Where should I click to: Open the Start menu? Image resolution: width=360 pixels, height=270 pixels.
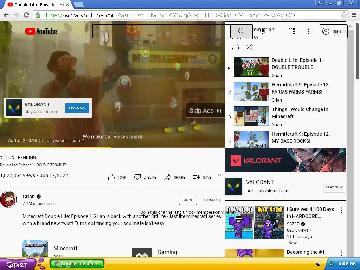(18, 264)
